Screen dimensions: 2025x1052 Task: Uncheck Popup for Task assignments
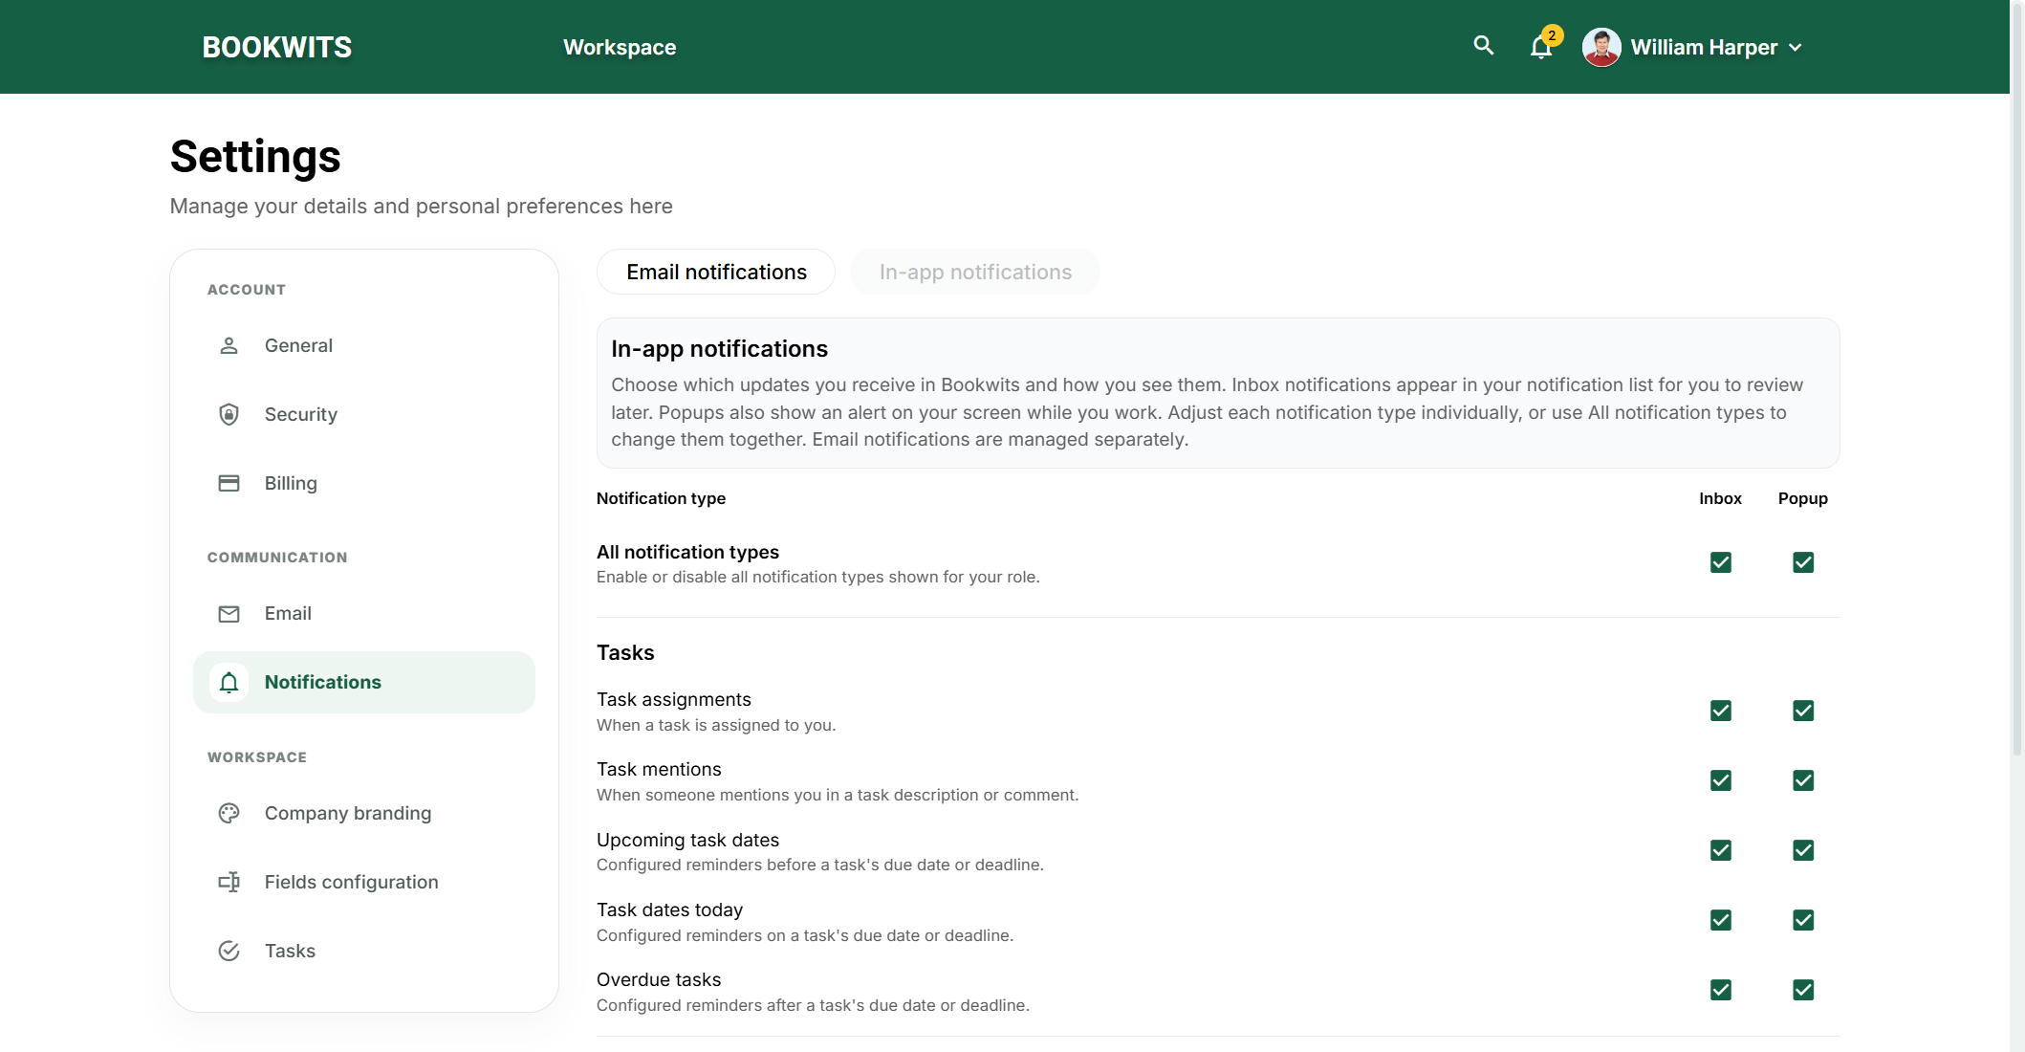pos(1803,711)
